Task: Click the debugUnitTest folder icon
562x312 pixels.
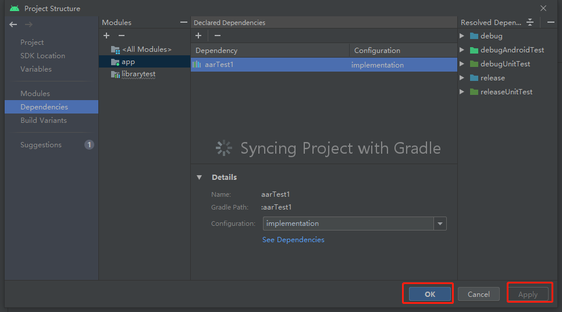Action: pyautogui.click(x=474, y=64)
